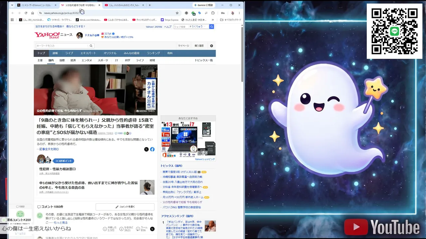Open the 性犯罪・性暴力相談窓口 link
426x239 pixels.
(x=58, y=169)
